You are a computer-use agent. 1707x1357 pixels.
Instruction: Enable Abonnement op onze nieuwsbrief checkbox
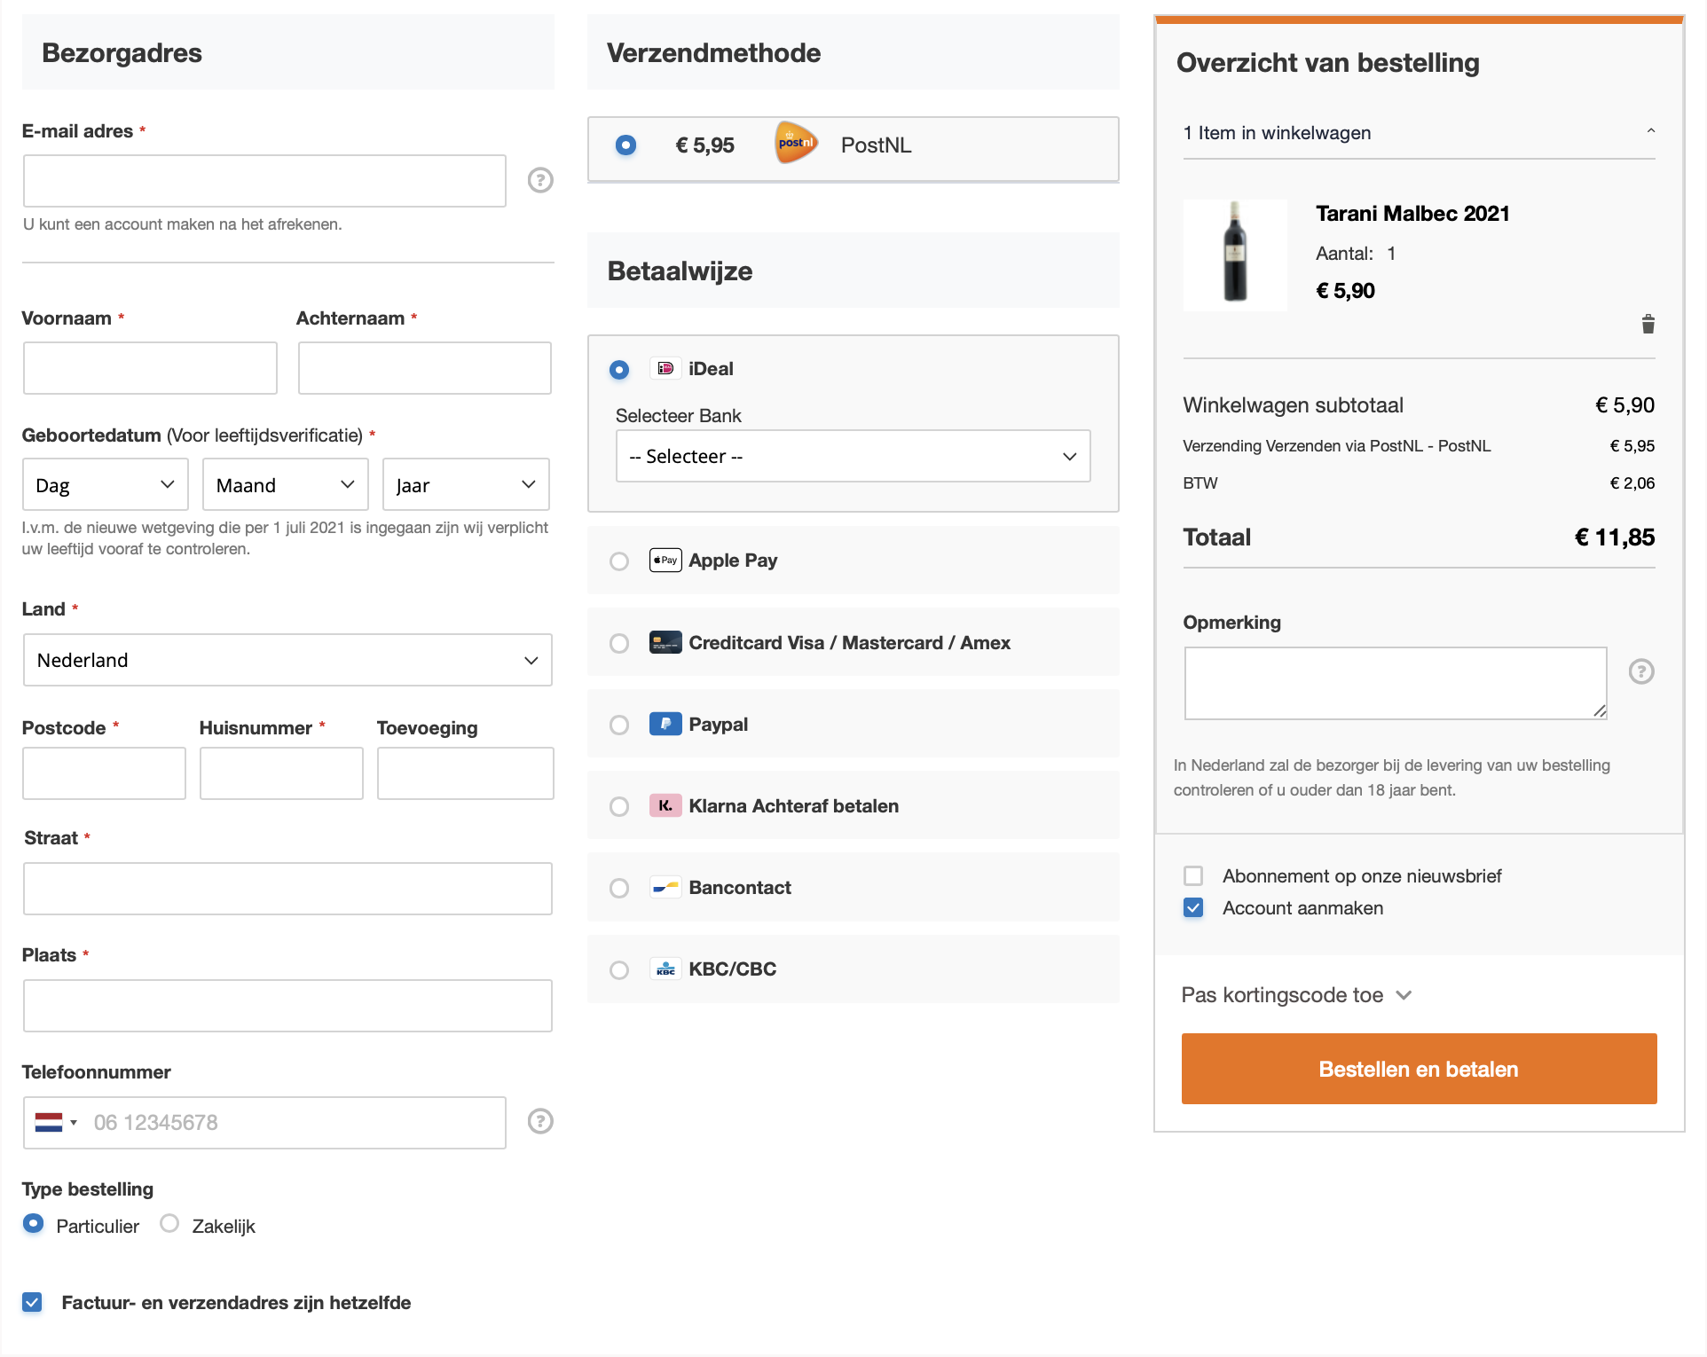(1193, 875)
